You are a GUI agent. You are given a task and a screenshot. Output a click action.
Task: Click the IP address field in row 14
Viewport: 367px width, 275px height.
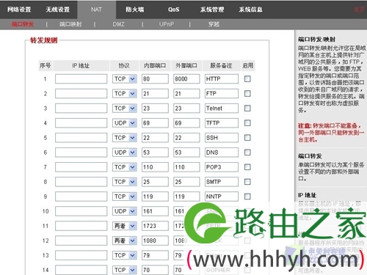coord(81,270)
